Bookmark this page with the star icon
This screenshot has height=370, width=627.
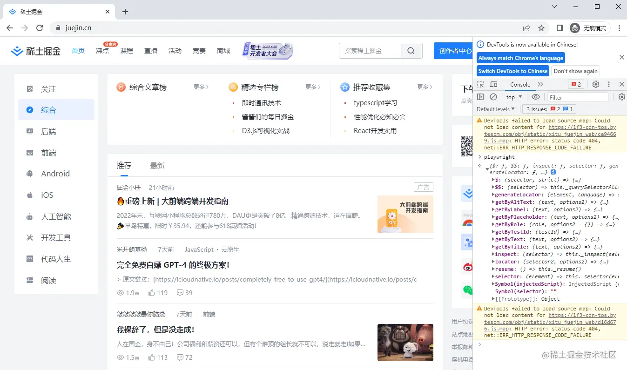click(x=541, y=28)
